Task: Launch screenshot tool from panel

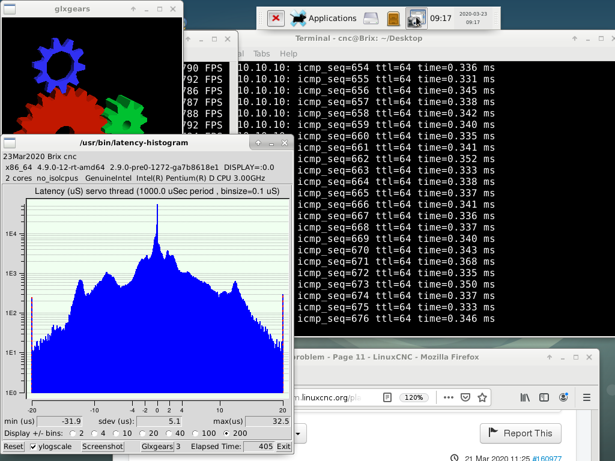Action: (x=416, y=18)
